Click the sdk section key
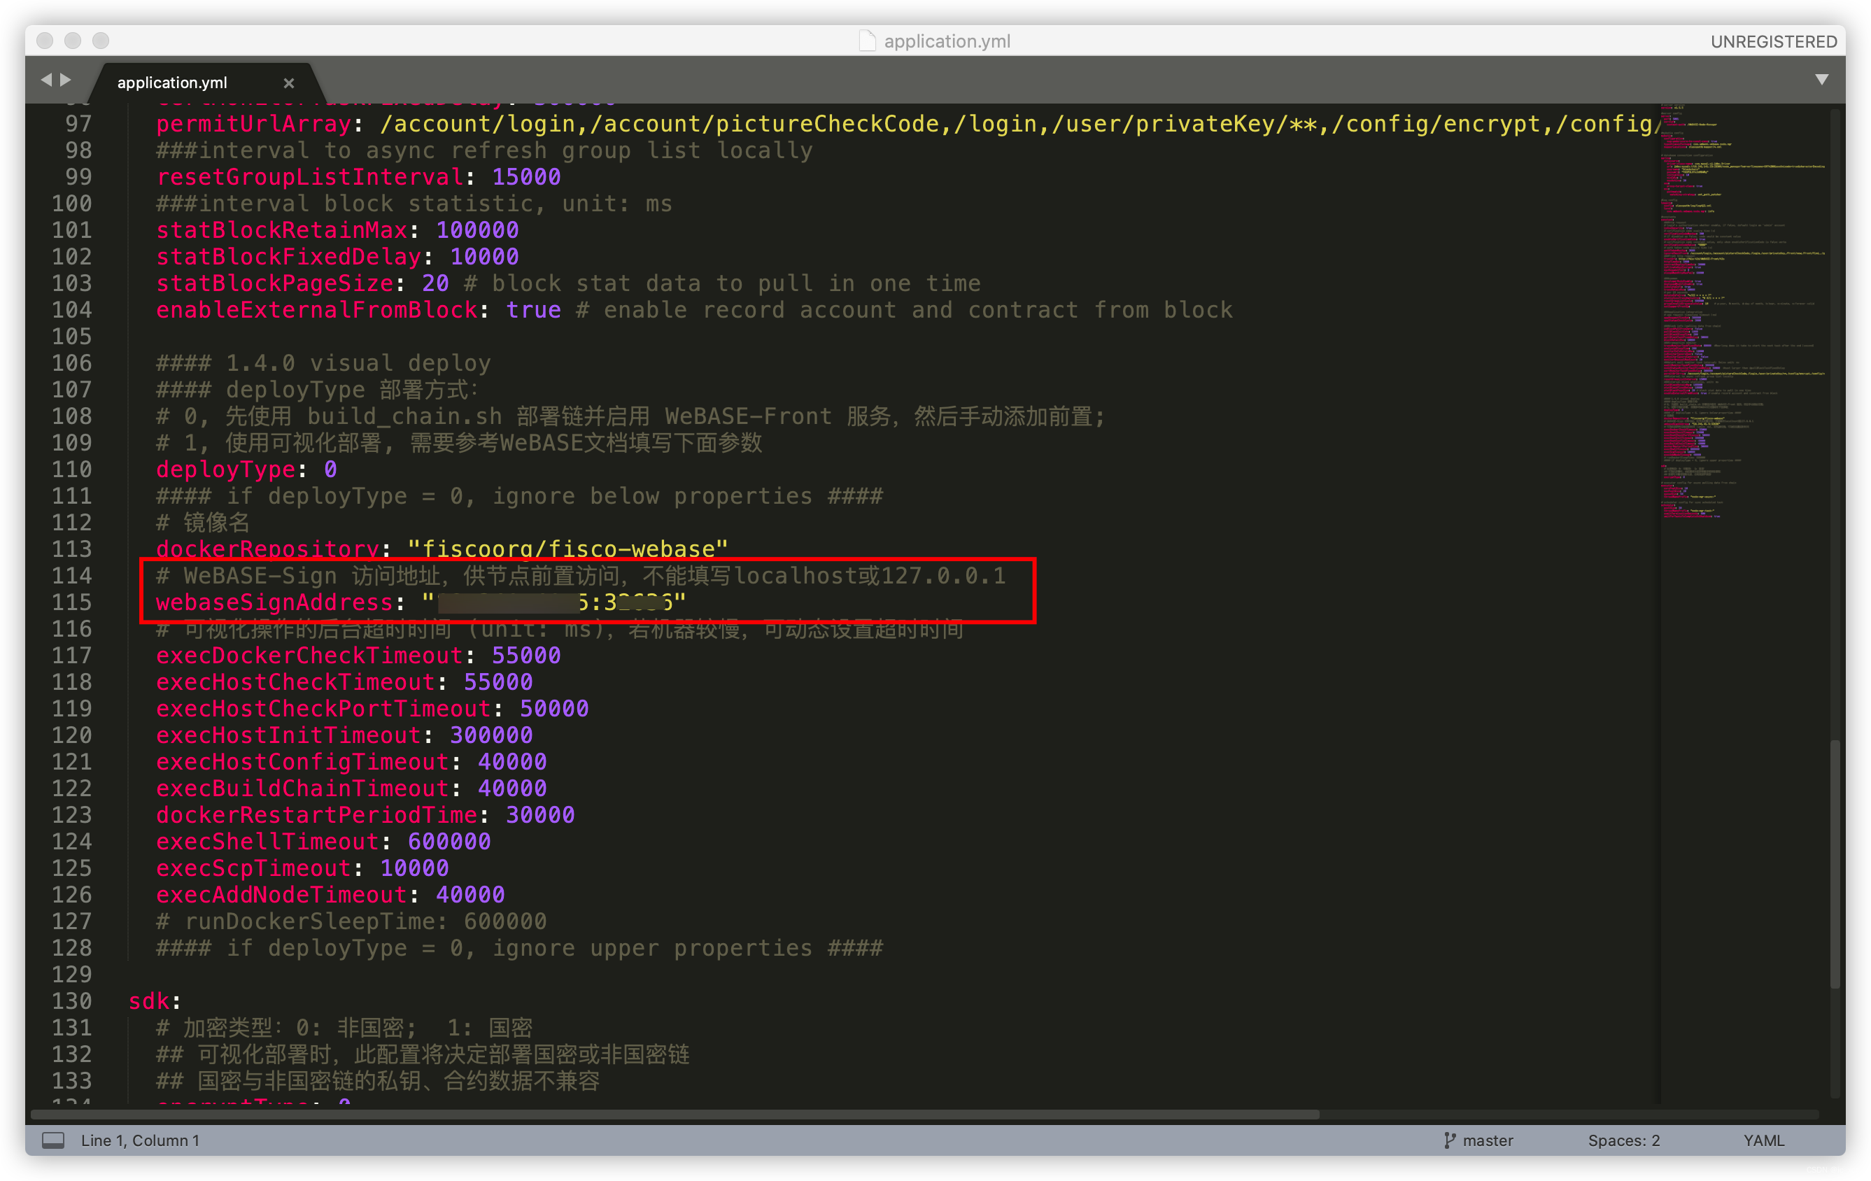This screenshot has height=1181, width=1871. tap(148, 1000)
